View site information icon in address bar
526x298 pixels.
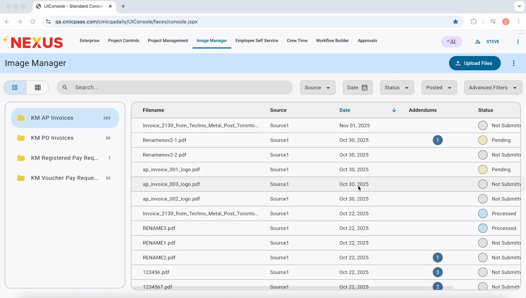tap(48, 22)
